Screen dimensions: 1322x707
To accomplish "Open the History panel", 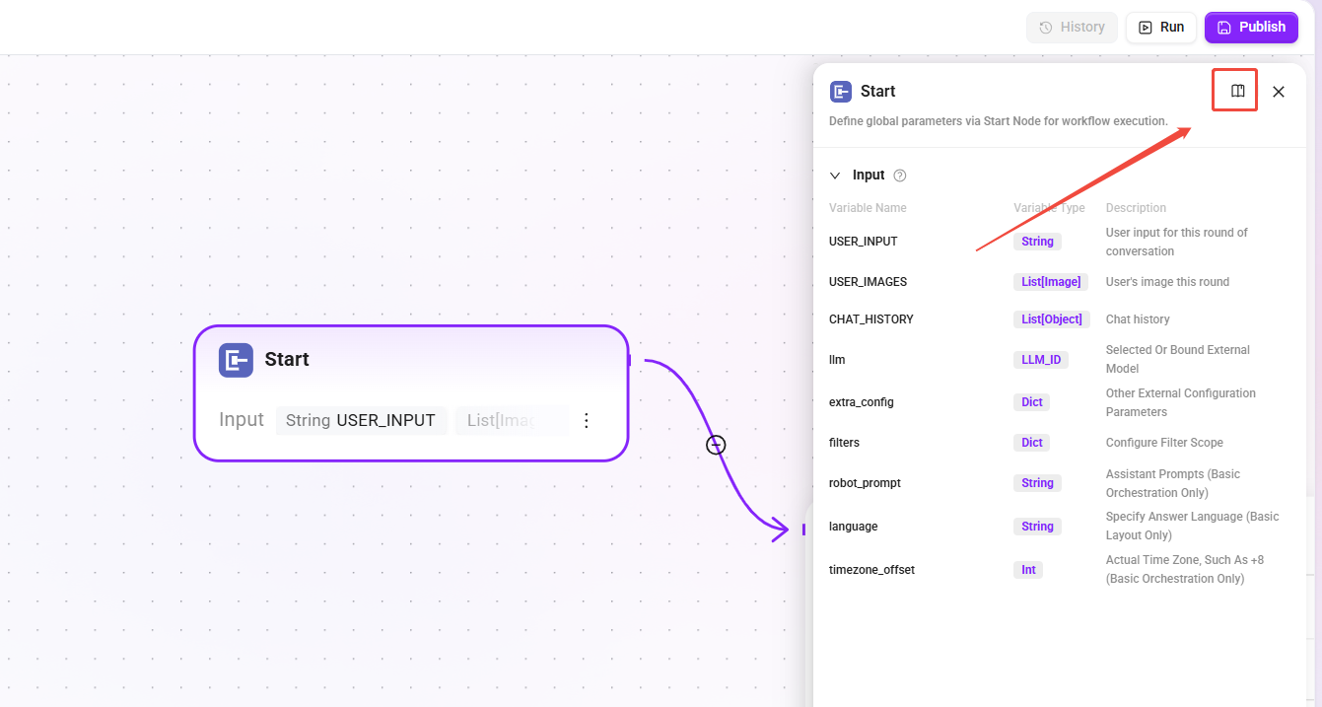I will point(1073,28).
